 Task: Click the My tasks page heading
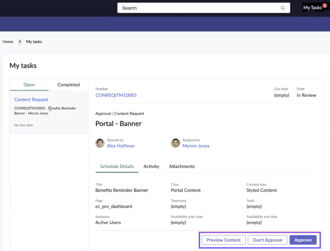click(23, 65)
